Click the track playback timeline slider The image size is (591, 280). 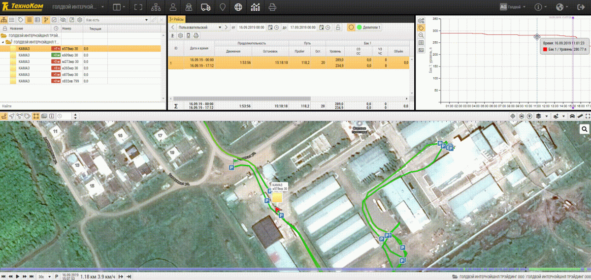[x=295, y=269]
